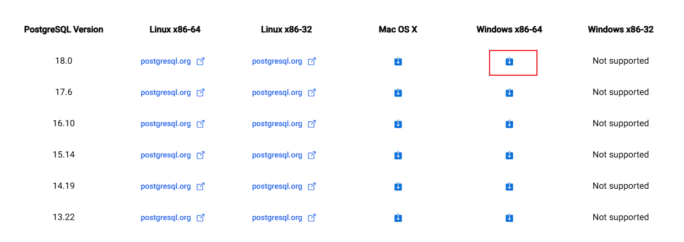Download PostgreSQL 14.19 for Windows x86-64
The image size is (684, 242).
(x=509, y=187)
